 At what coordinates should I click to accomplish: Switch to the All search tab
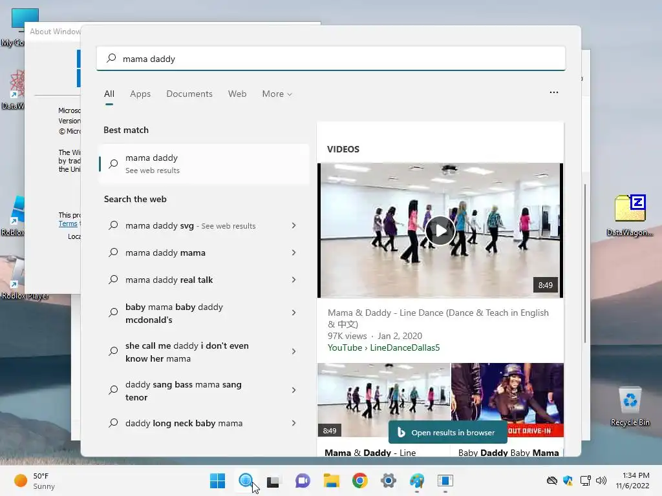(109, 94)
